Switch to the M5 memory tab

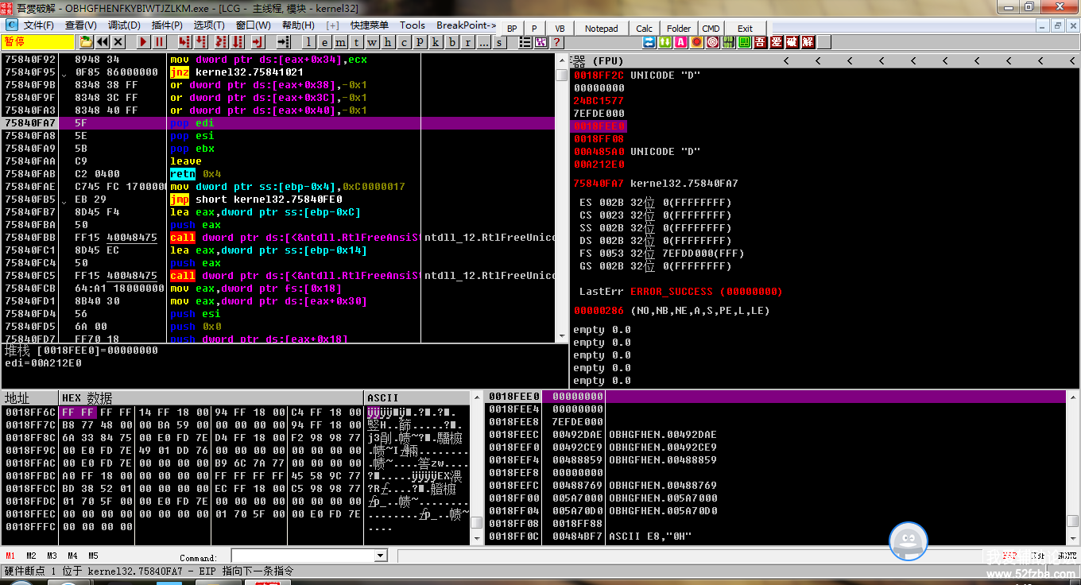(93, 556)
